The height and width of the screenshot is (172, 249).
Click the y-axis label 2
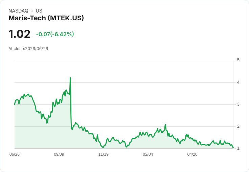(x=238, y=126)
